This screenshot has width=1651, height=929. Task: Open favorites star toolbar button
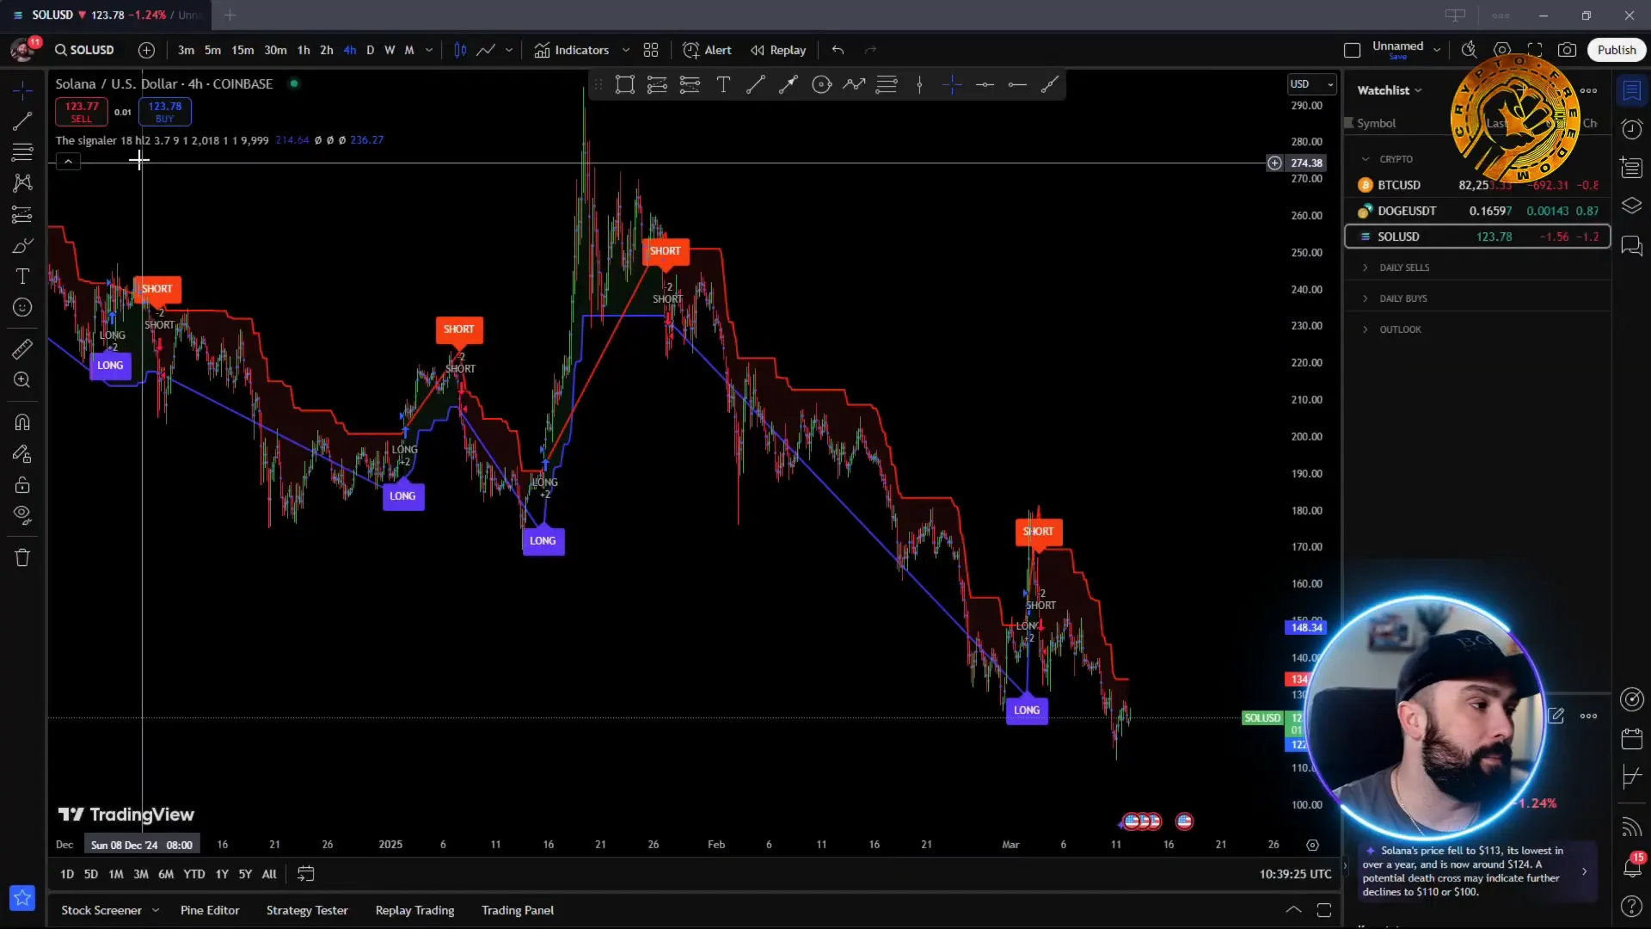[x=22, y=898]
